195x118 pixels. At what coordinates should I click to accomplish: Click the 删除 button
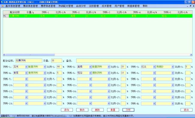(x=97, y=110)
